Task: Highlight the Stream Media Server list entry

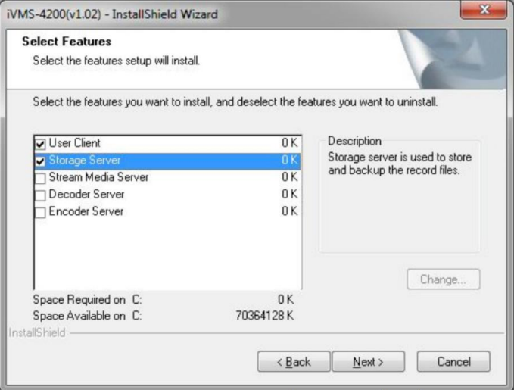Action: (98, 177)
